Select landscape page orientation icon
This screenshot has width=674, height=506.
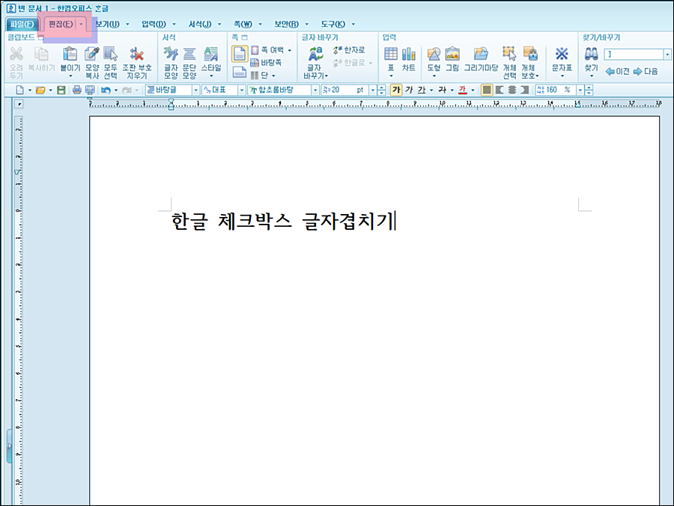point(240,72)
